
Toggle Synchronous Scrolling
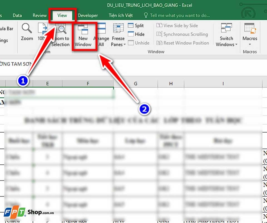click(x=180, y=34)
